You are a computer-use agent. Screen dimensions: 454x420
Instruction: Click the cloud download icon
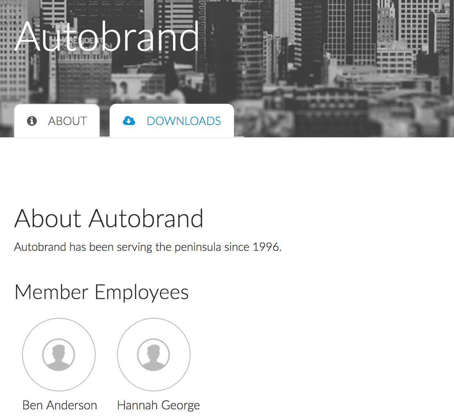pyautogui.click(x=129, y=121)
